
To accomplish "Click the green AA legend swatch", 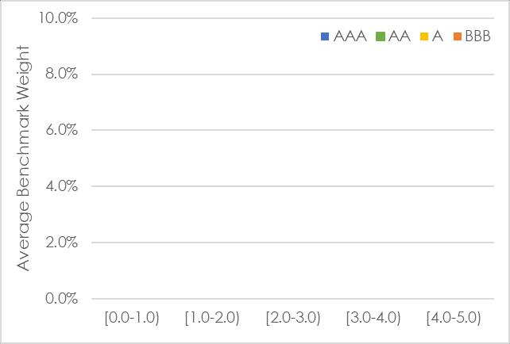I will click(x=380, y=36).
